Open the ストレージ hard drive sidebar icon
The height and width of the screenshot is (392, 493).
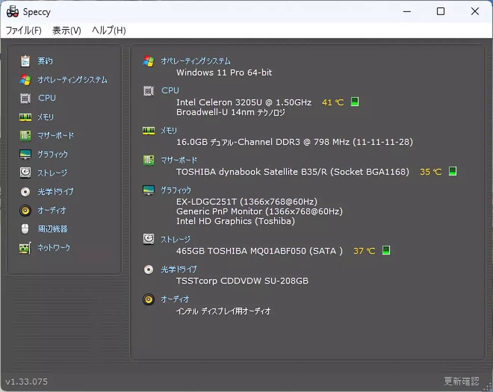pos(25,173)
